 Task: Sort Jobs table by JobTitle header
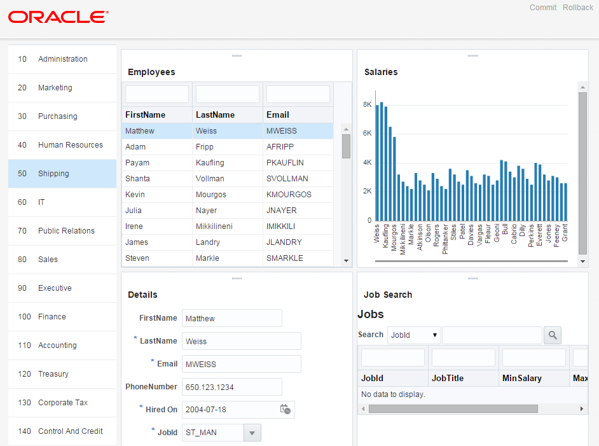(464, 379)
